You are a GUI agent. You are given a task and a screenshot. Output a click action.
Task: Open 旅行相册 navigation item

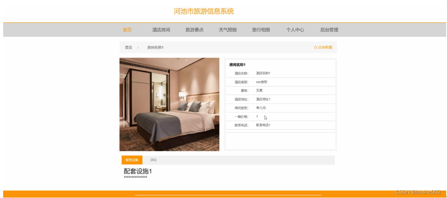click(261, 30)
